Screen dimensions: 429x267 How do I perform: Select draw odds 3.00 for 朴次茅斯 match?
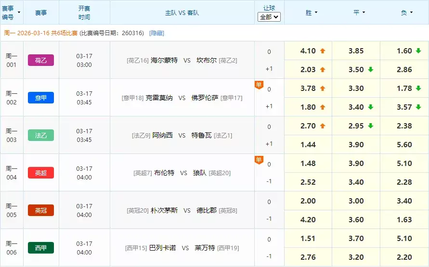[x=356, y=201]
